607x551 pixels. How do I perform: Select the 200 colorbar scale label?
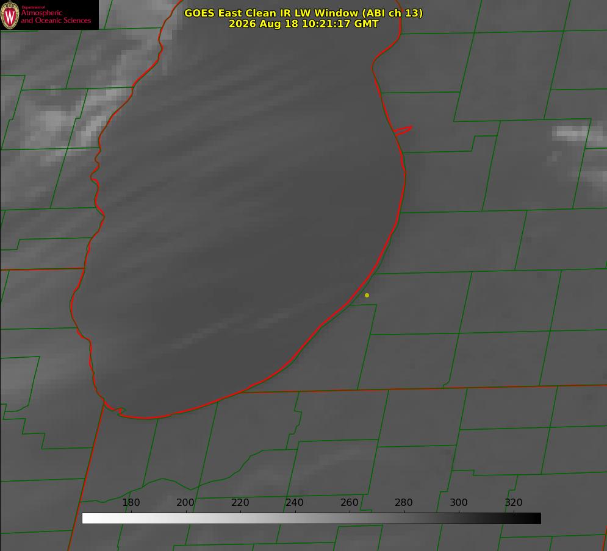[185, 502]
